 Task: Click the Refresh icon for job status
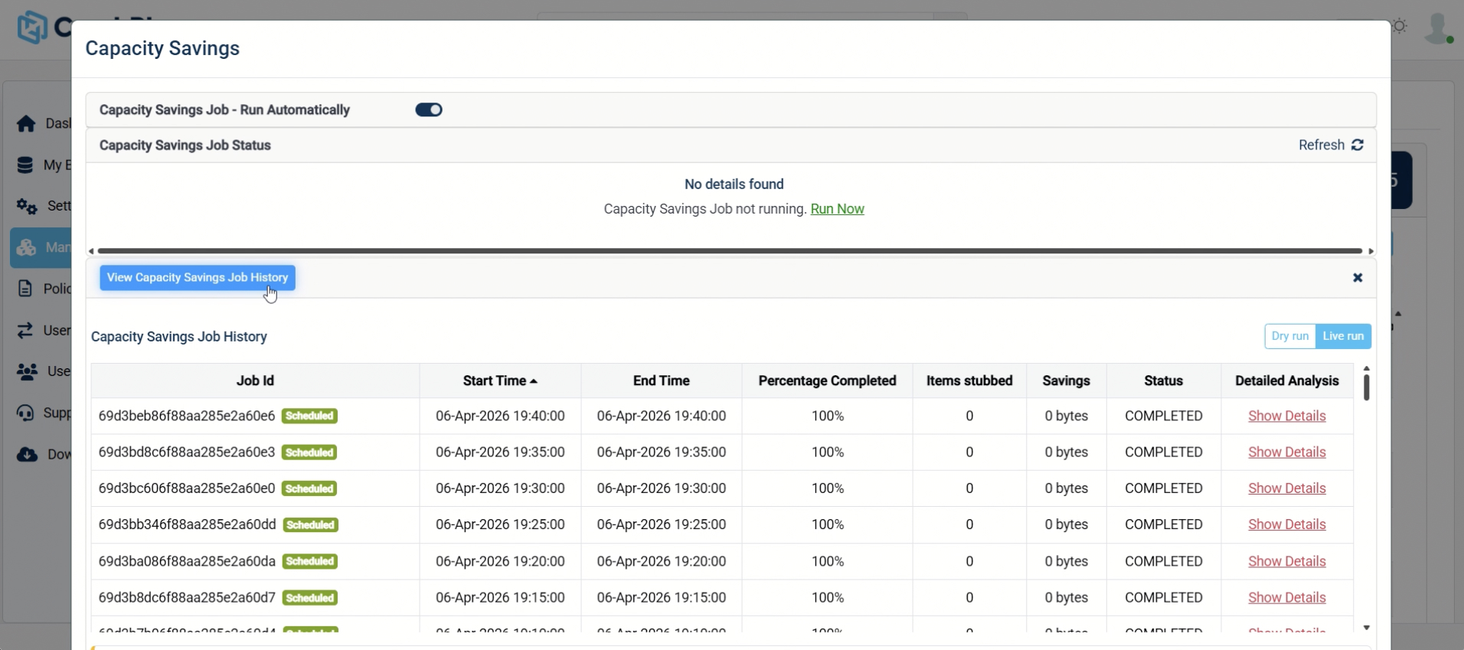(x=1358, y=145)
